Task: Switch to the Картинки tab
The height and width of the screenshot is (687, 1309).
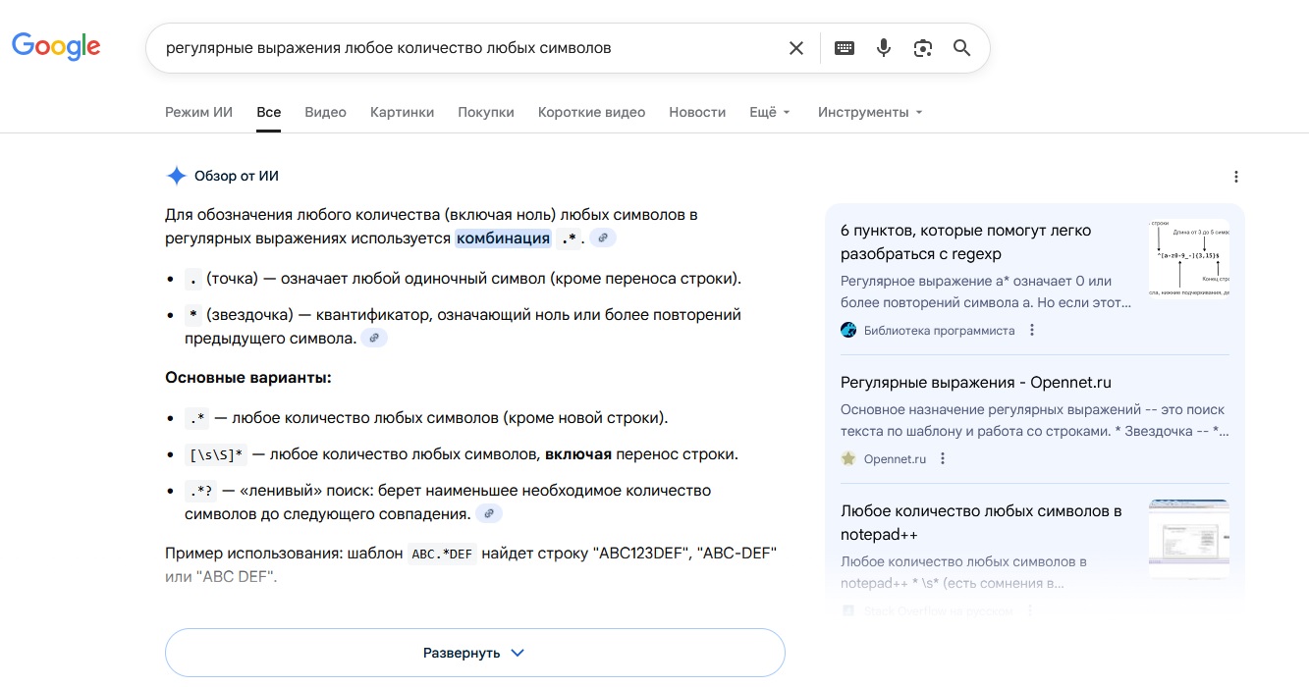Action: pyautogui.click(x=402, y=112)
